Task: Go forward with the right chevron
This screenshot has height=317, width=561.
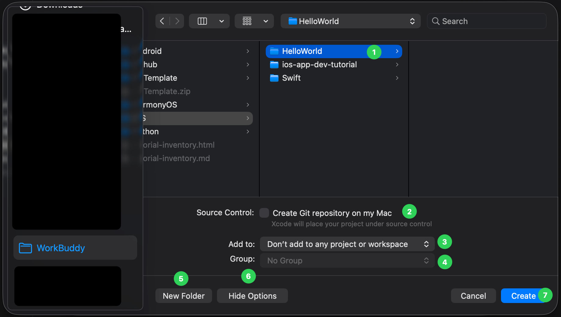Action: pos(177,21)
